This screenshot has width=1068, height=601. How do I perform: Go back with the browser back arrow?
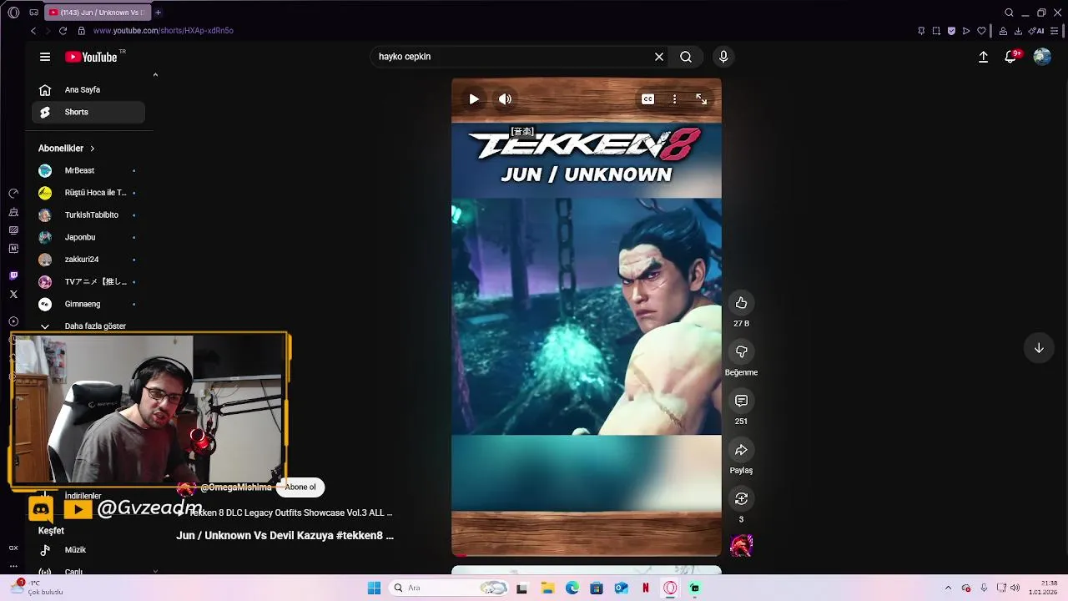[x=33, y=31]
